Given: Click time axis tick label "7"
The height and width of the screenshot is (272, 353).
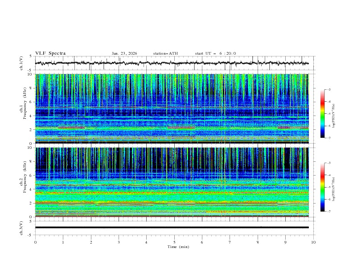Looking at the screenshot, I should pyautogui.click(x=230, y=242).
